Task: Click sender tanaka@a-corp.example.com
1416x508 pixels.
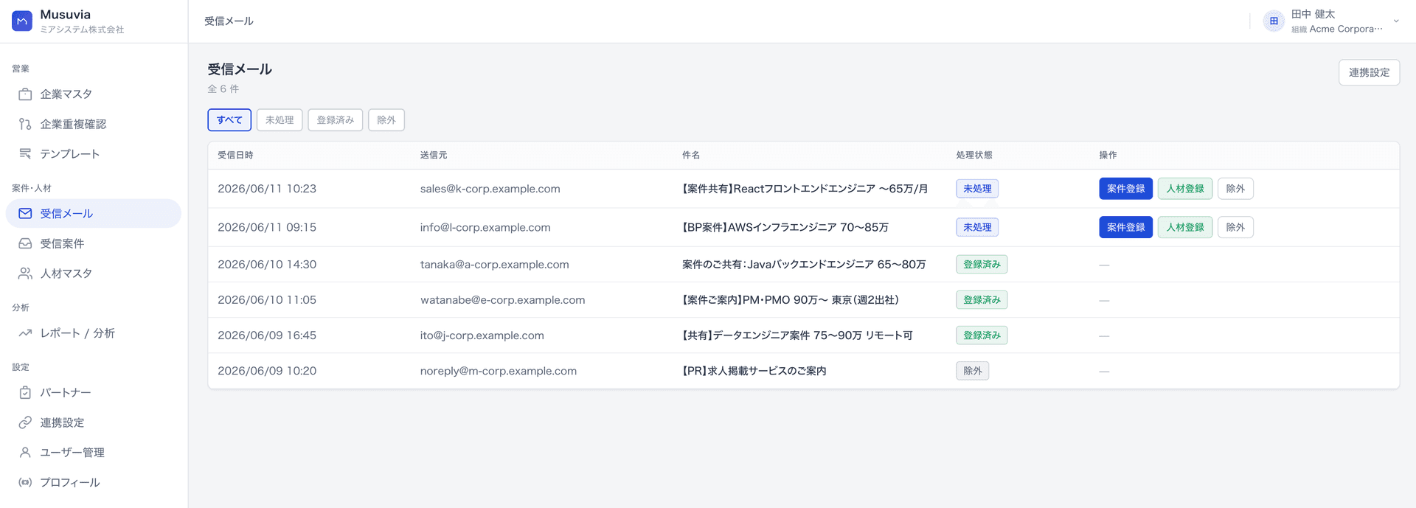Action: coord(495,265)
